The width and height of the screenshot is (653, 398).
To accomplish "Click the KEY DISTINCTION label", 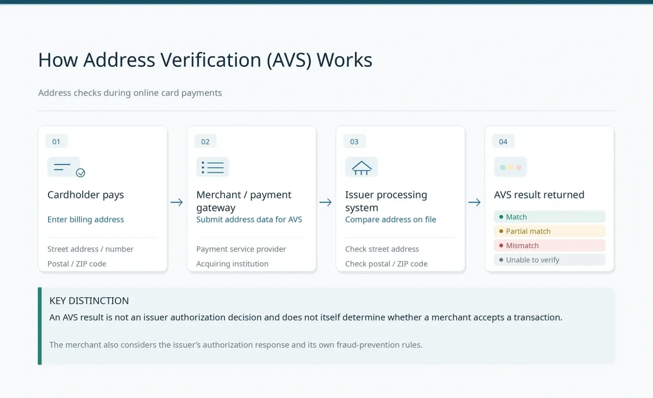I will (x=89, y=301).
